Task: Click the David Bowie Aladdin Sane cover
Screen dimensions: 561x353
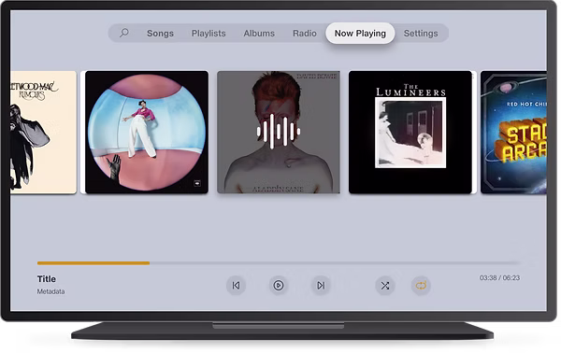Action: (279, 133)
